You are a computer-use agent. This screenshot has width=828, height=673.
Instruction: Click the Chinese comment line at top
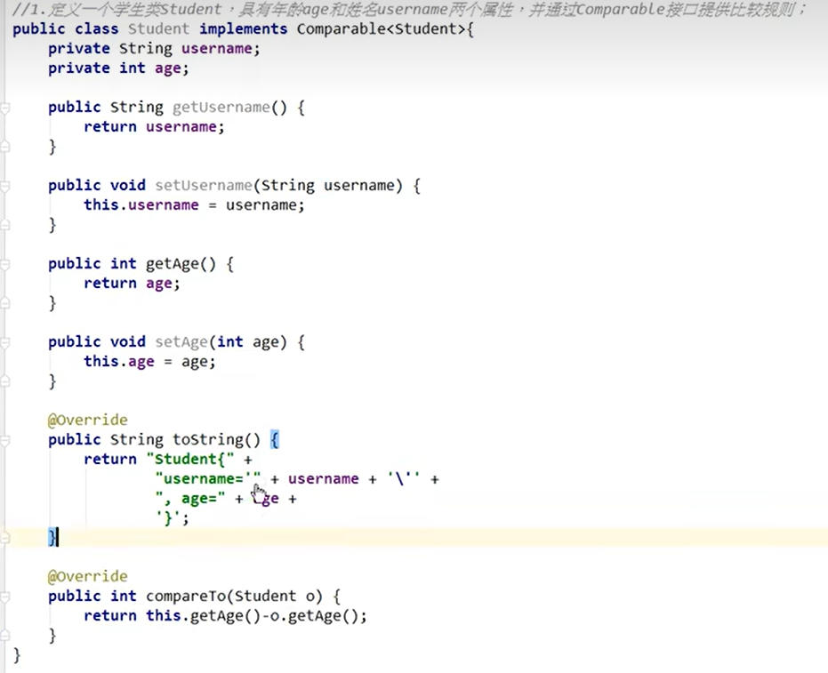tap(409, 9)
